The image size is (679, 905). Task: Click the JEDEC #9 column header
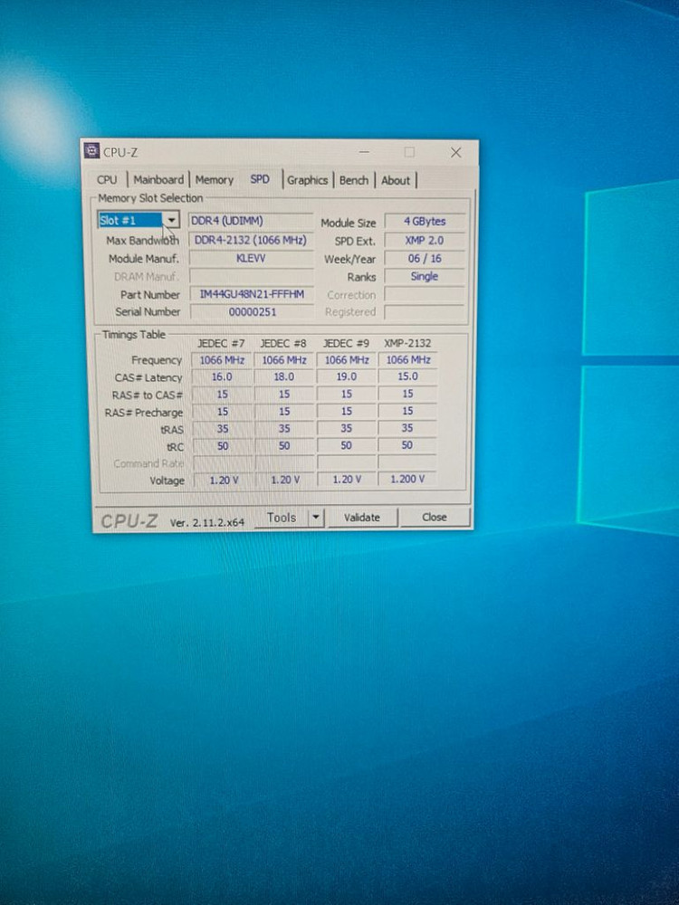[x=346, y=343]
